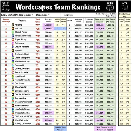Click the WeekendWinners1 team name
The width and height of the screenshot is (132, 131).
click(23, 102)
